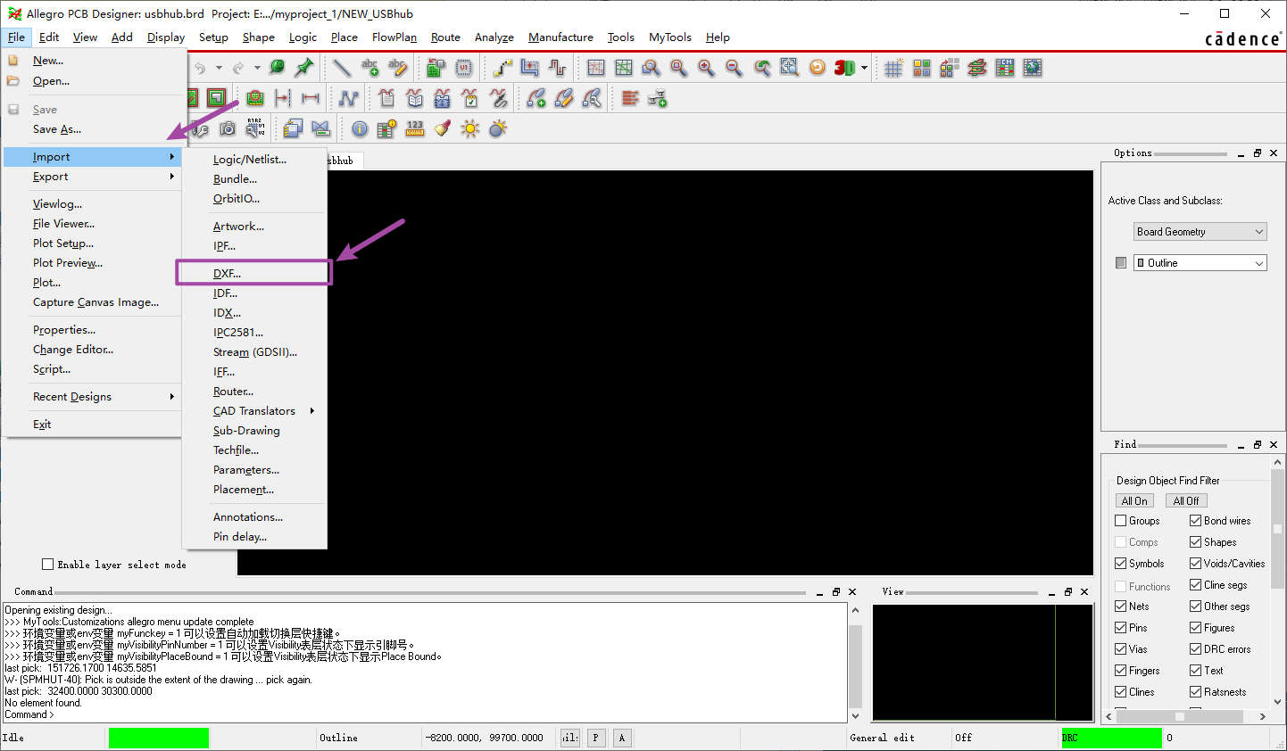Screen dimensions: 1287x751
Task: Expand the CAD Translators submenu
Action: [x=254, y=411]
